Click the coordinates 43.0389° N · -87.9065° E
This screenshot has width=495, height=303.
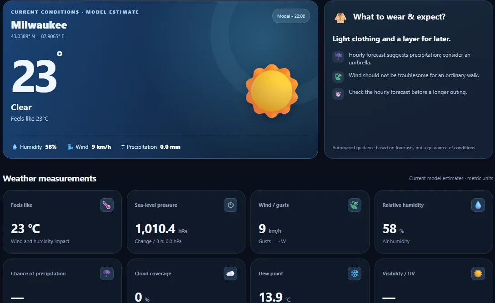coord(38,36)
